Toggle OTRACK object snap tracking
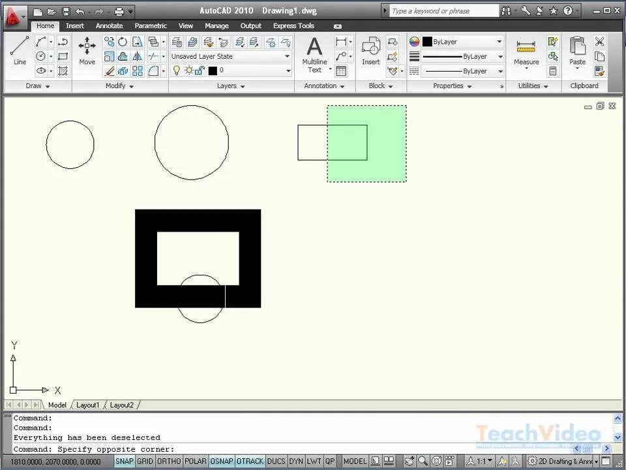626x470 pixels. 250,462
